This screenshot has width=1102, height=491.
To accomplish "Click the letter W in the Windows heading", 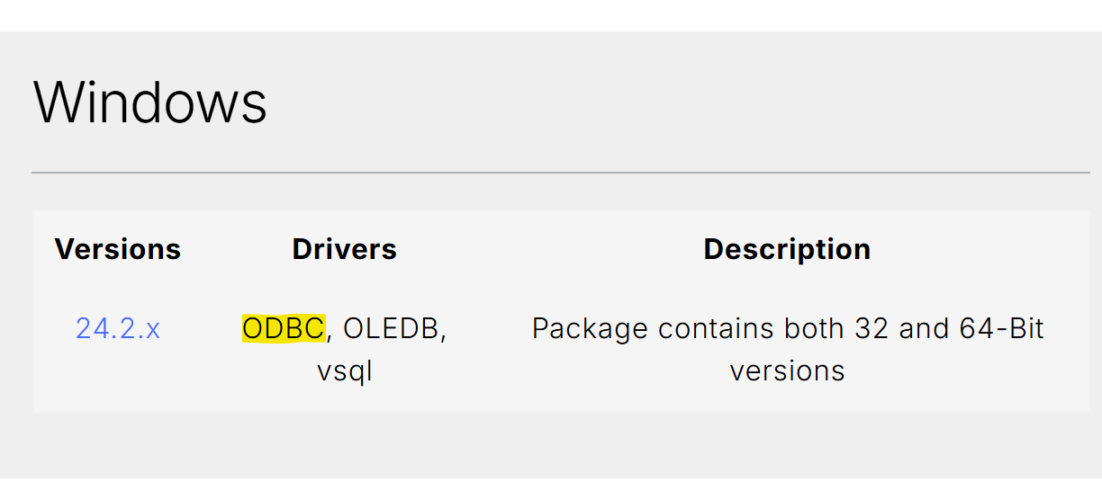I will tap(59, 101).
